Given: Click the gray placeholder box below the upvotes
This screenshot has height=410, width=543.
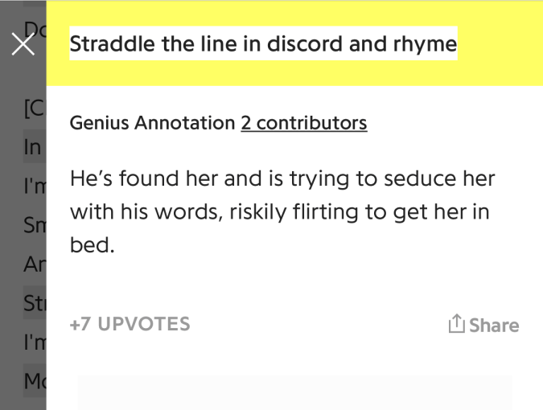Looking at the screenshot, I should (x=294, y=392).
